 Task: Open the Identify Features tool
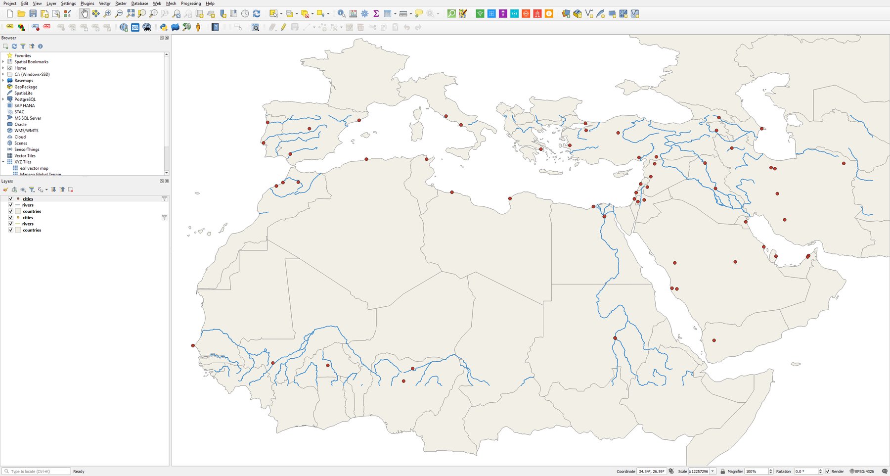pyautogui.click(x=341, y=14)
